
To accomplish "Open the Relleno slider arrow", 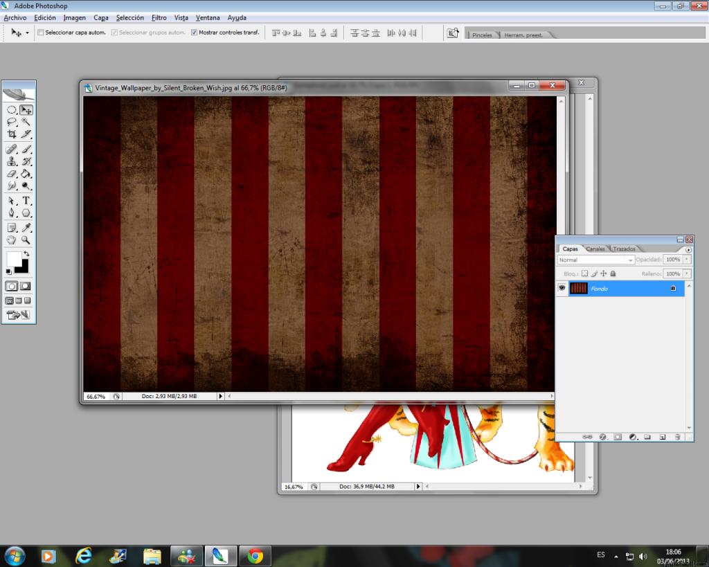I will coord(687,273).
